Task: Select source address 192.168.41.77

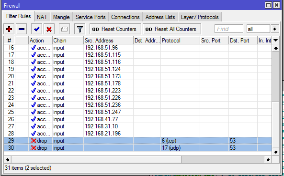Action: 102,119
